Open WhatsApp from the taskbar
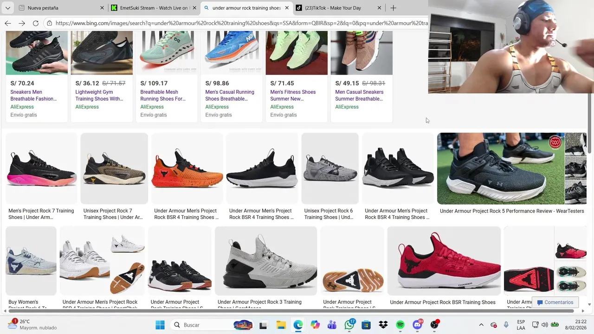 click(x=349, y=325)
